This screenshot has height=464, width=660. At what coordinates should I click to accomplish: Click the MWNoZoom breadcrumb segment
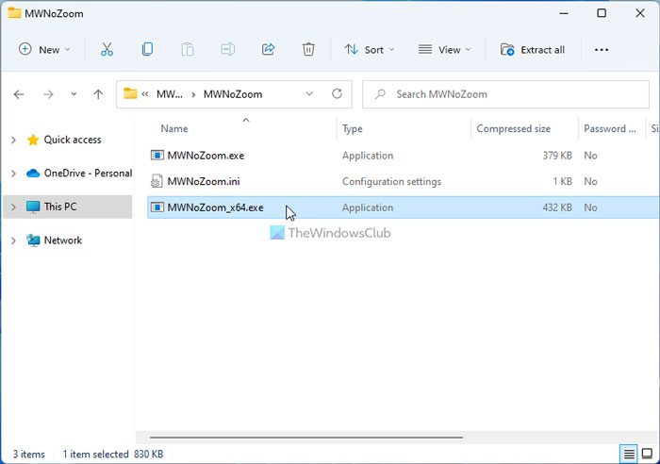[x=233, y=94]
